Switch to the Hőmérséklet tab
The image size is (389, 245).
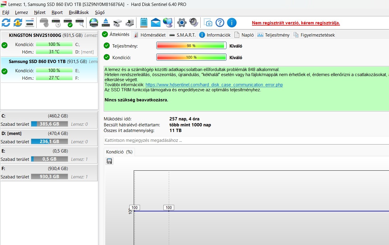pos(150,35)
